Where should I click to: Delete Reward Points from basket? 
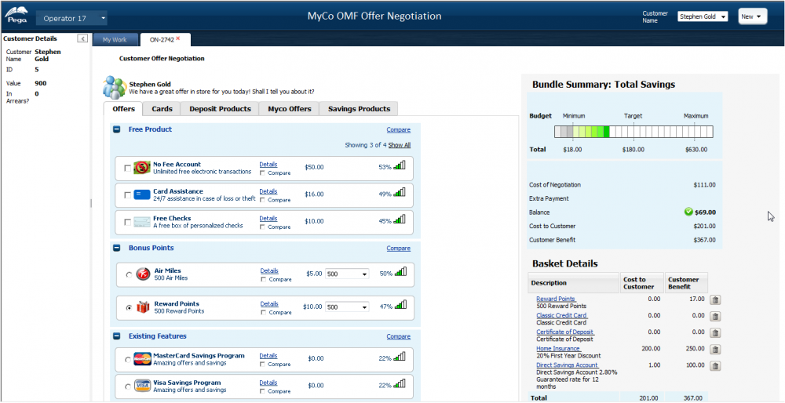(x=716, y=300)
